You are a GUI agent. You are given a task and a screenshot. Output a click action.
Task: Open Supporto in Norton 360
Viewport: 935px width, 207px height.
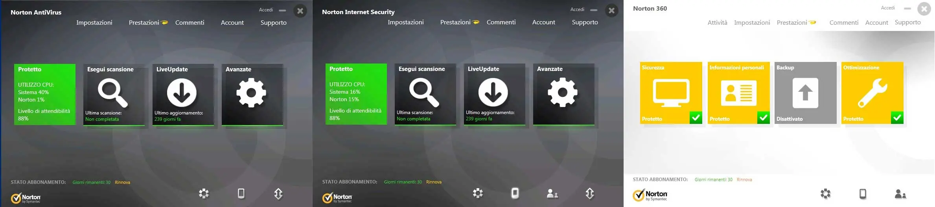(908, 22)
